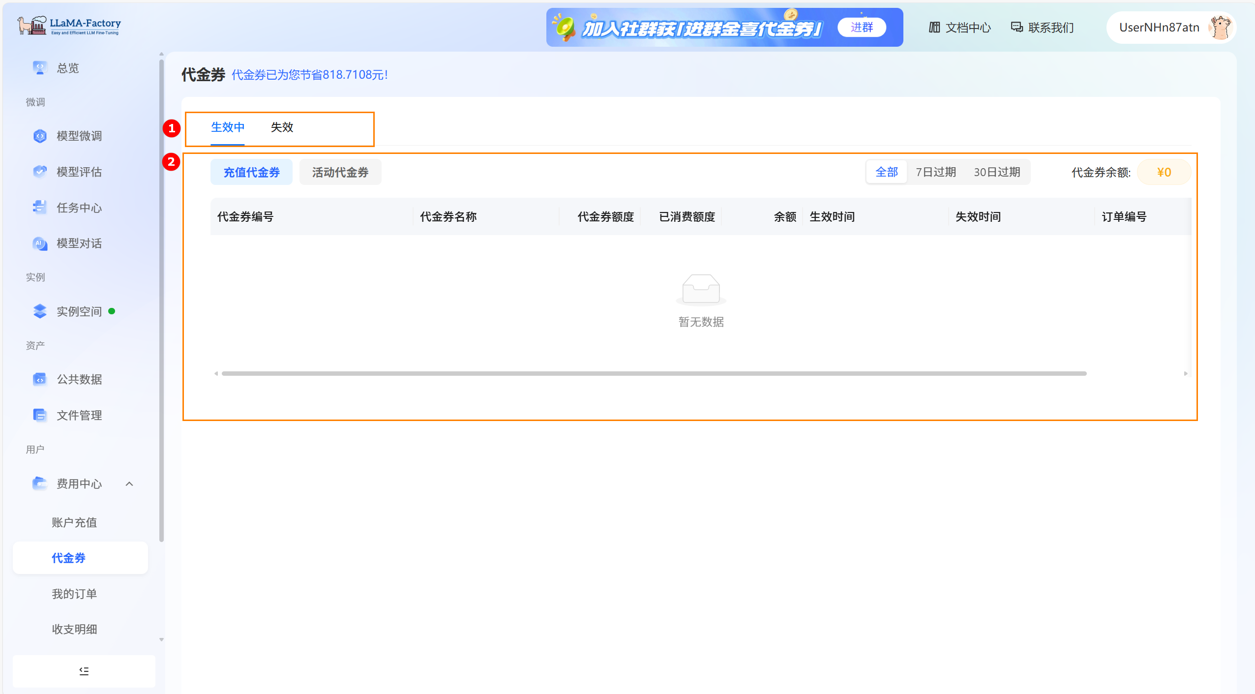Image resolution: width=1255 pixels, height=694 pixels.
Task: Switch to the 失效 tab
Action: point(282,127)
